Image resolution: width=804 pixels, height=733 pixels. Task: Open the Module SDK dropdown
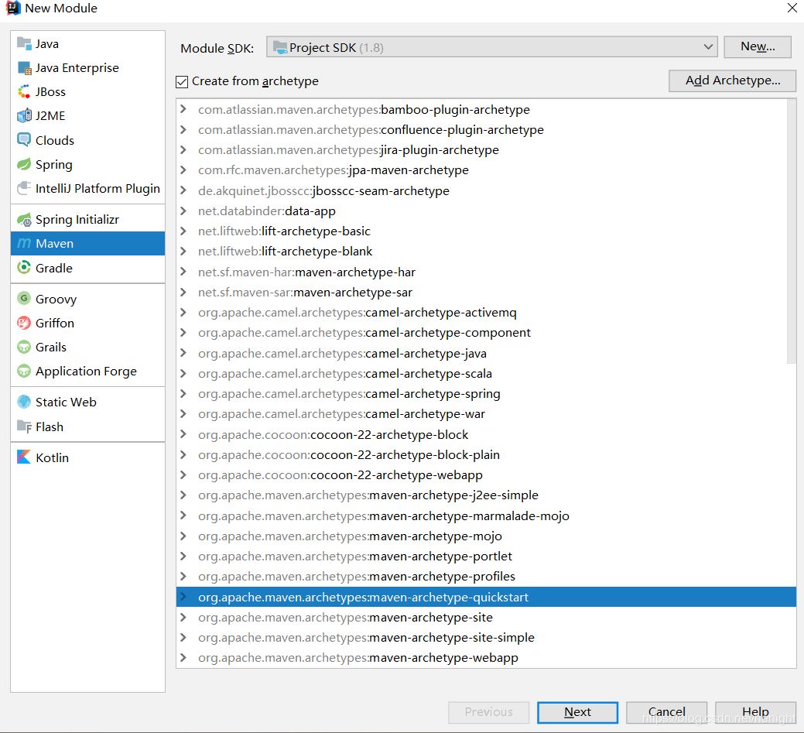[x=491, y=47]
